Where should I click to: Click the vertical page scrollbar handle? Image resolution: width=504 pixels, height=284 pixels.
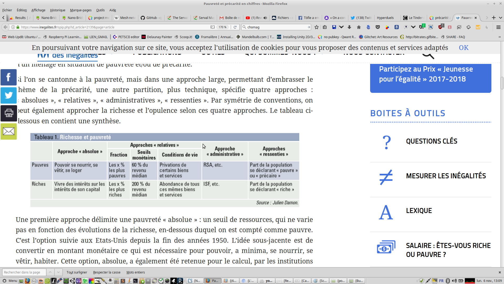click(502, 83)
